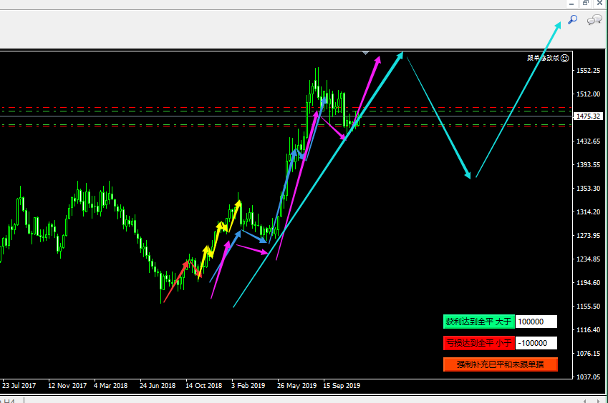Click the H4 chart tab
This screenshot has height=403, width=608.
9,399
